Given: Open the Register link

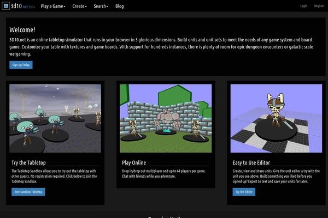Looking at the screenshot, I should click(319, 6).
